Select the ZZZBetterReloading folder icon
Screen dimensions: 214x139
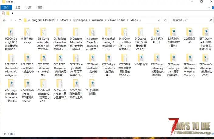[157, 58]
